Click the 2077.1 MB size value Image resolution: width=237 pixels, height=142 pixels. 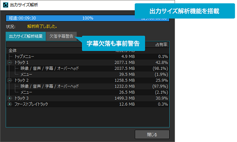[124, 63]
